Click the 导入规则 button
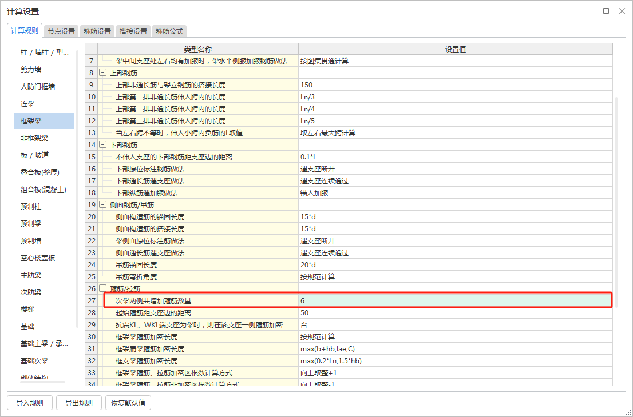633x417 pixels. 30,403
